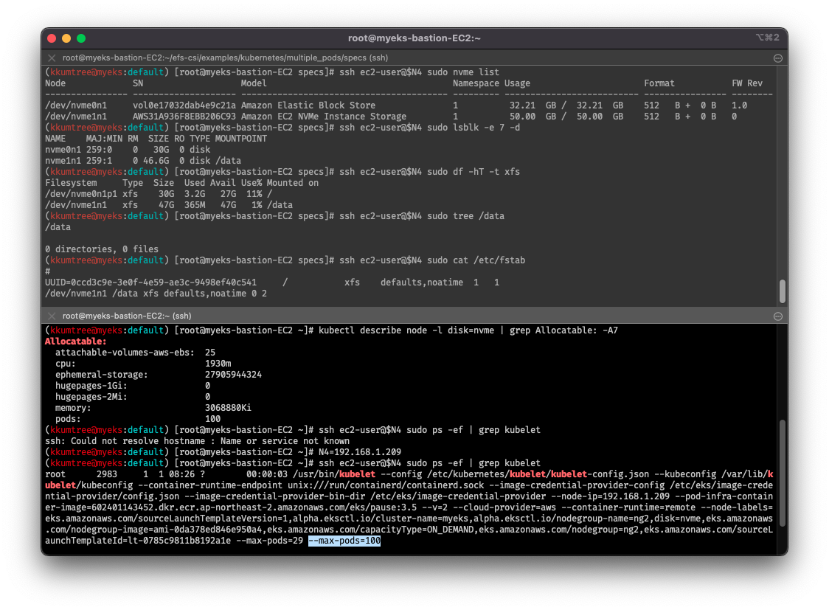Open the lower pane's options menu icon
The height and width of the screenshot is (610, 829).
777,316
